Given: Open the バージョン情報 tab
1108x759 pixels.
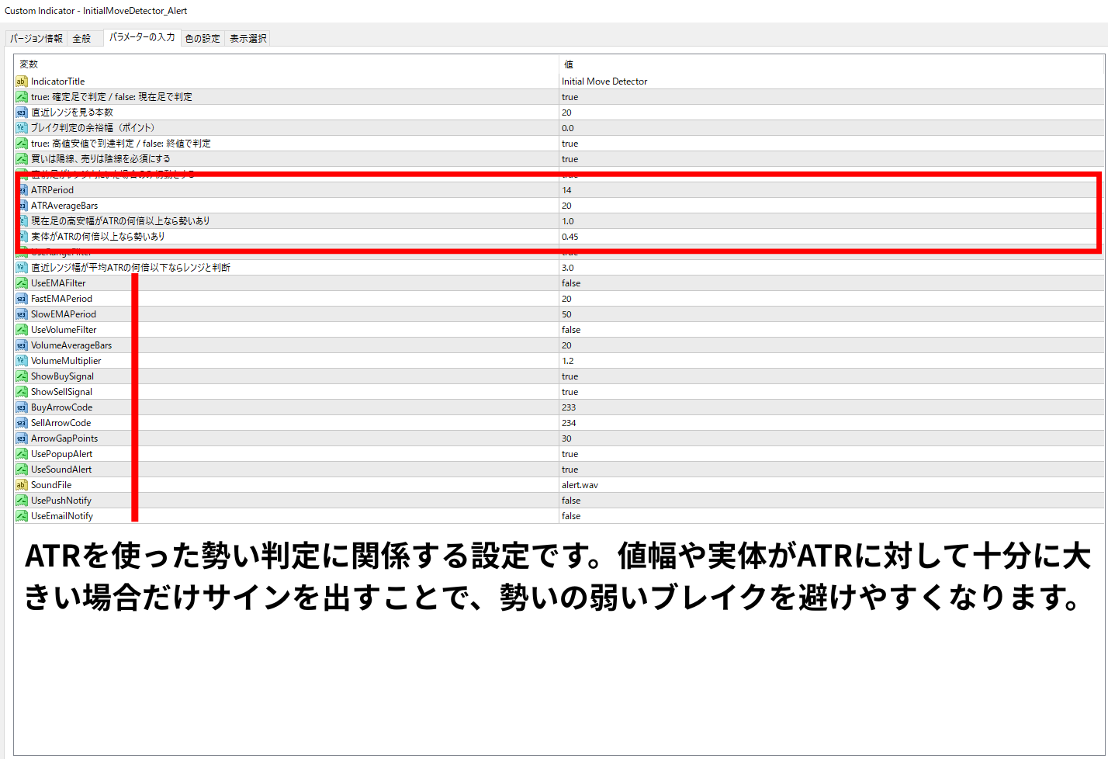Looking at the screenshot, I should pyautogui.click(x=36, y=38).
